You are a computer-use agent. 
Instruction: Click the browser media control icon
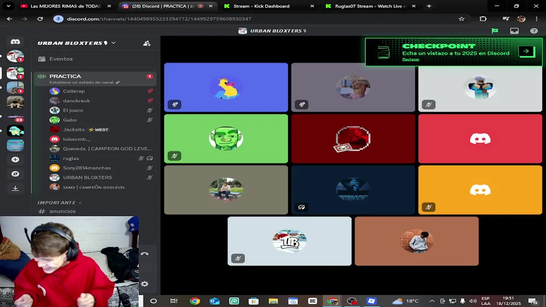click(506, 19)
